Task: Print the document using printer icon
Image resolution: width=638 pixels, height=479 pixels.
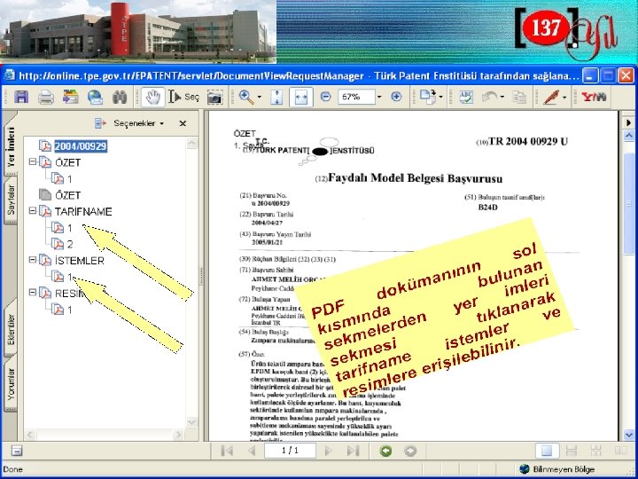Action: point(46,98)
